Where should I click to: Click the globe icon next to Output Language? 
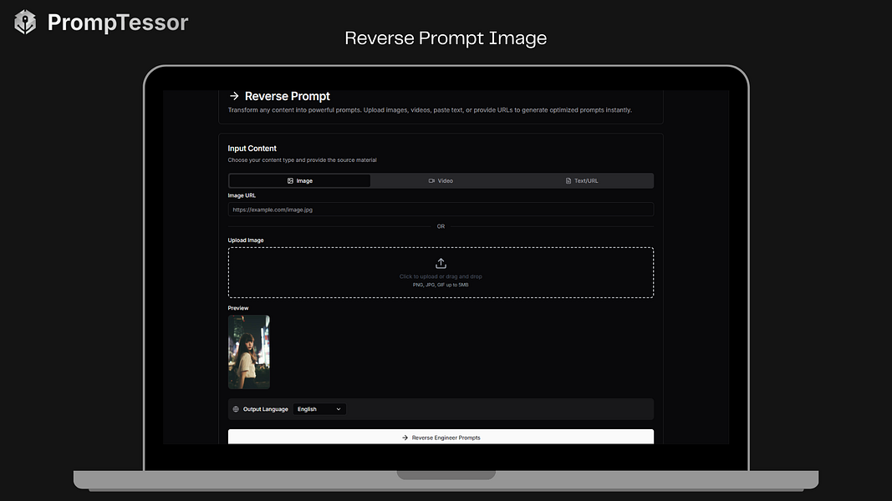pyautogui.click(x=236, y=408)
